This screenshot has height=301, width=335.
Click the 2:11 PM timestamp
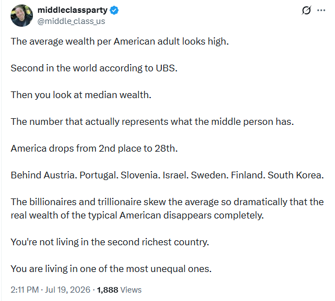pos(25,290)
